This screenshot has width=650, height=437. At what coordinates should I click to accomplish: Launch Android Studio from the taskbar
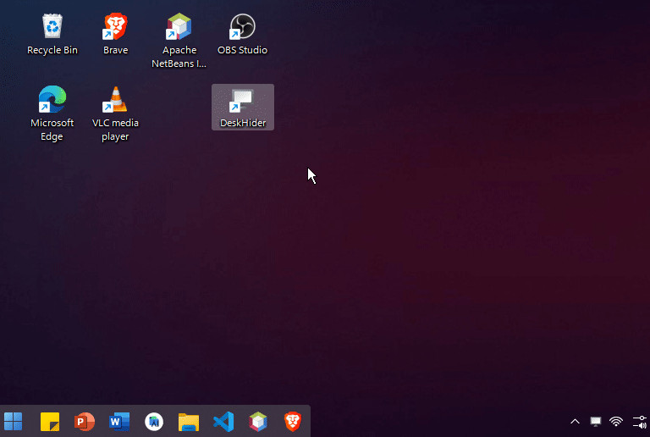(154, 422)
